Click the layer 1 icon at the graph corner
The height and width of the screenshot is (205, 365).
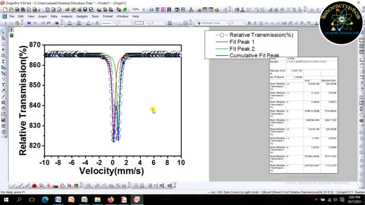11,30
